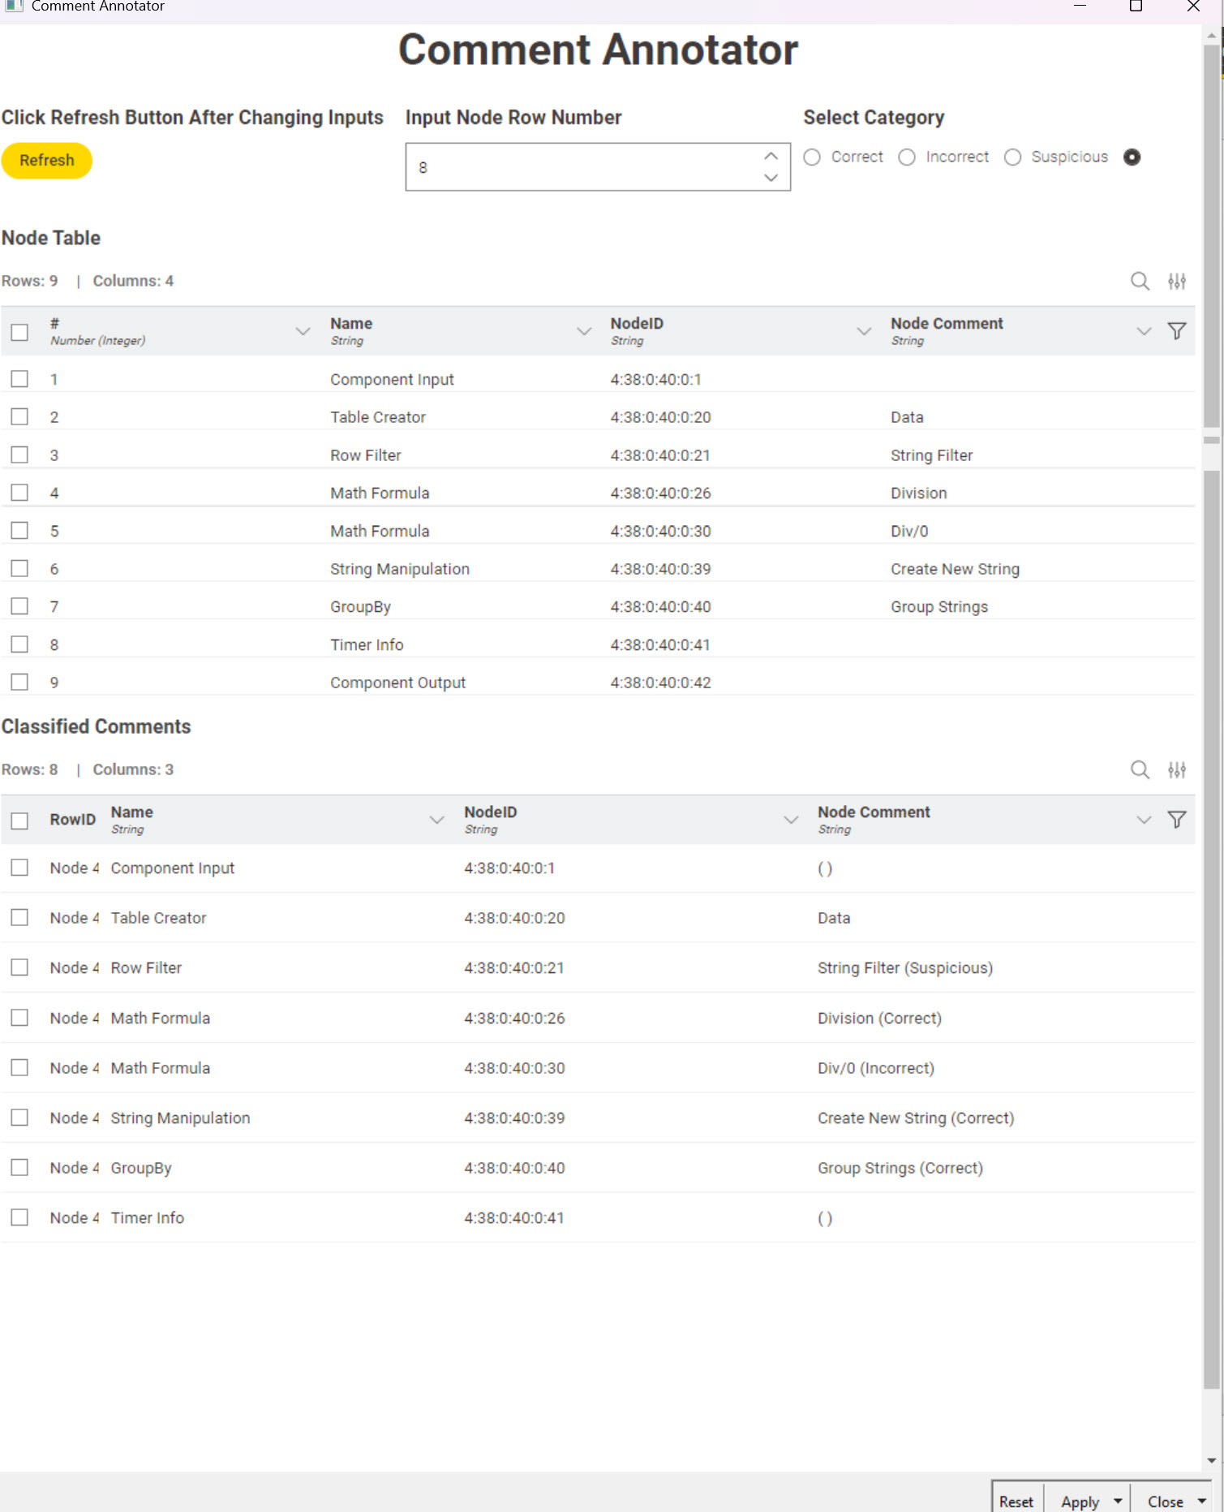Click the vertical scrollbar down arrow
Viewport: 1224px width, 1512px height.
(x=1212, y=1461)
